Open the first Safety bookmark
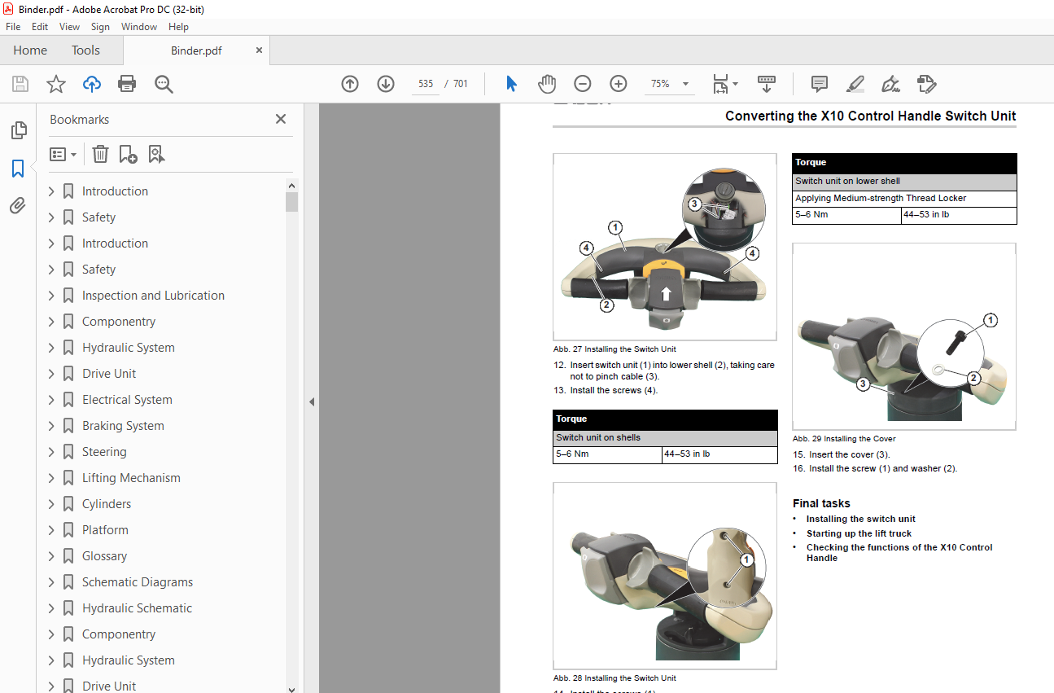Image resolution: width=1054 pixels, height=693 pixels. pos(98,217)
